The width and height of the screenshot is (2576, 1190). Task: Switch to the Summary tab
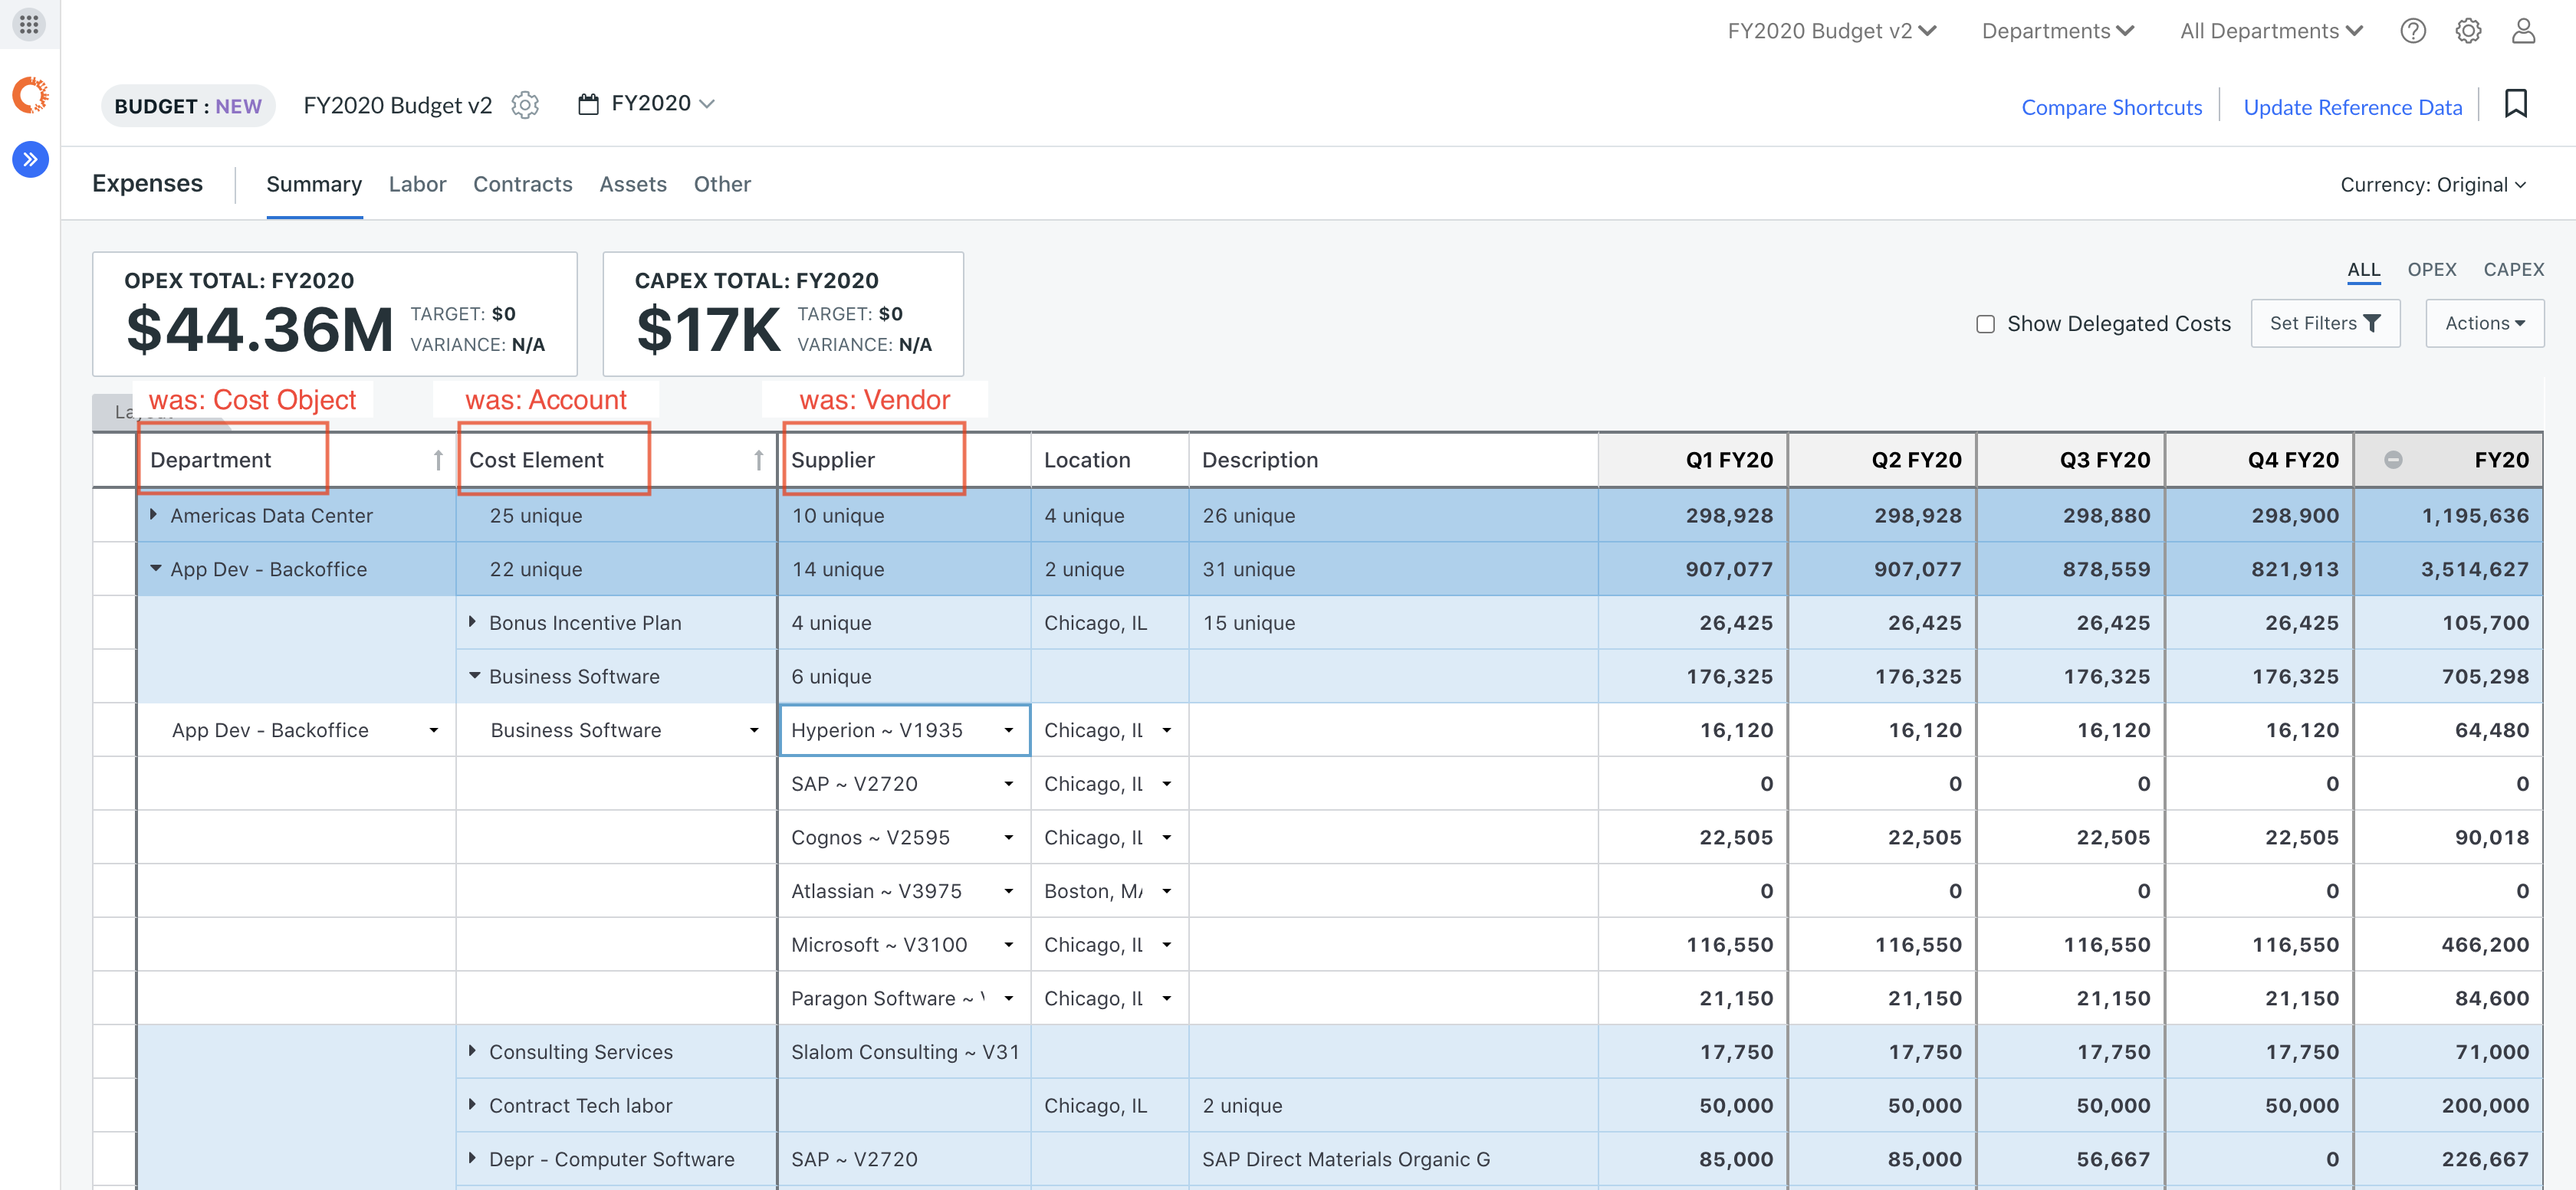coord(314,185)
